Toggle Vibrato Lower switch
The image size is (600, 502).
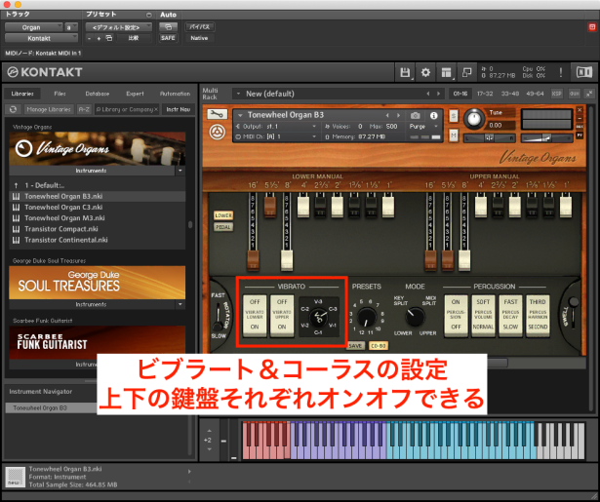point(255,315)
